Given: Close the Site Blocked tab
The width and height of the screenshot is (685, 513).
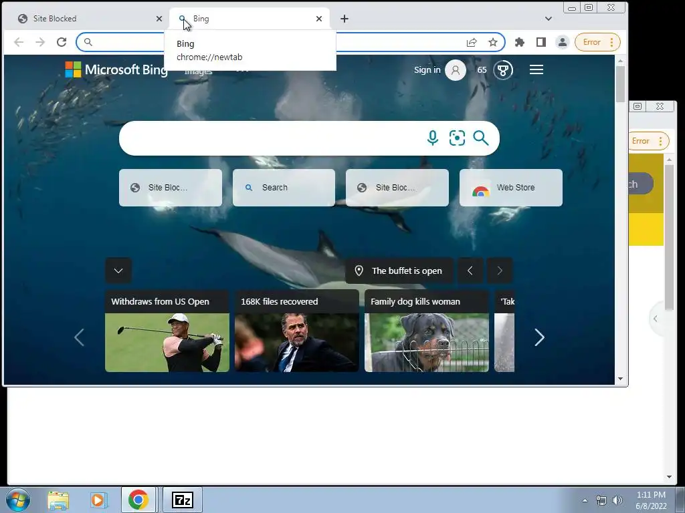Looking at the screenshot, I should [159, 19].
